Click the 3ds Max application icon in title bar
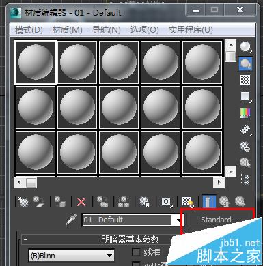The height and width of the screenshot is (266, 263). tap(16, 13)
